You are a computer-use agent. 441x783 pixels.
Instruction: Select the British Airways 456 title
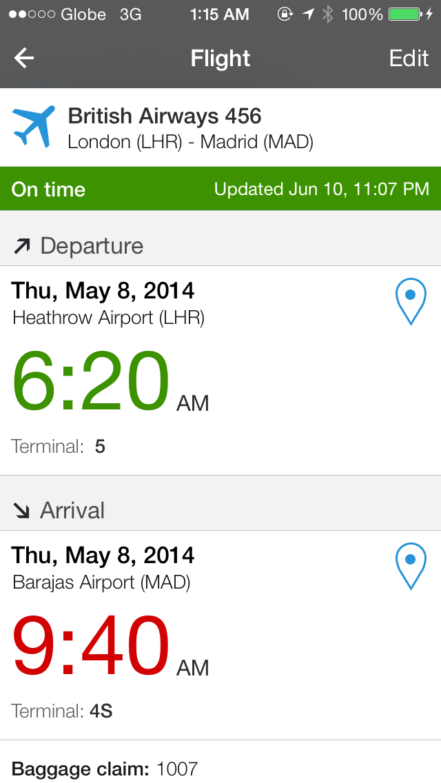click(165, 116)
